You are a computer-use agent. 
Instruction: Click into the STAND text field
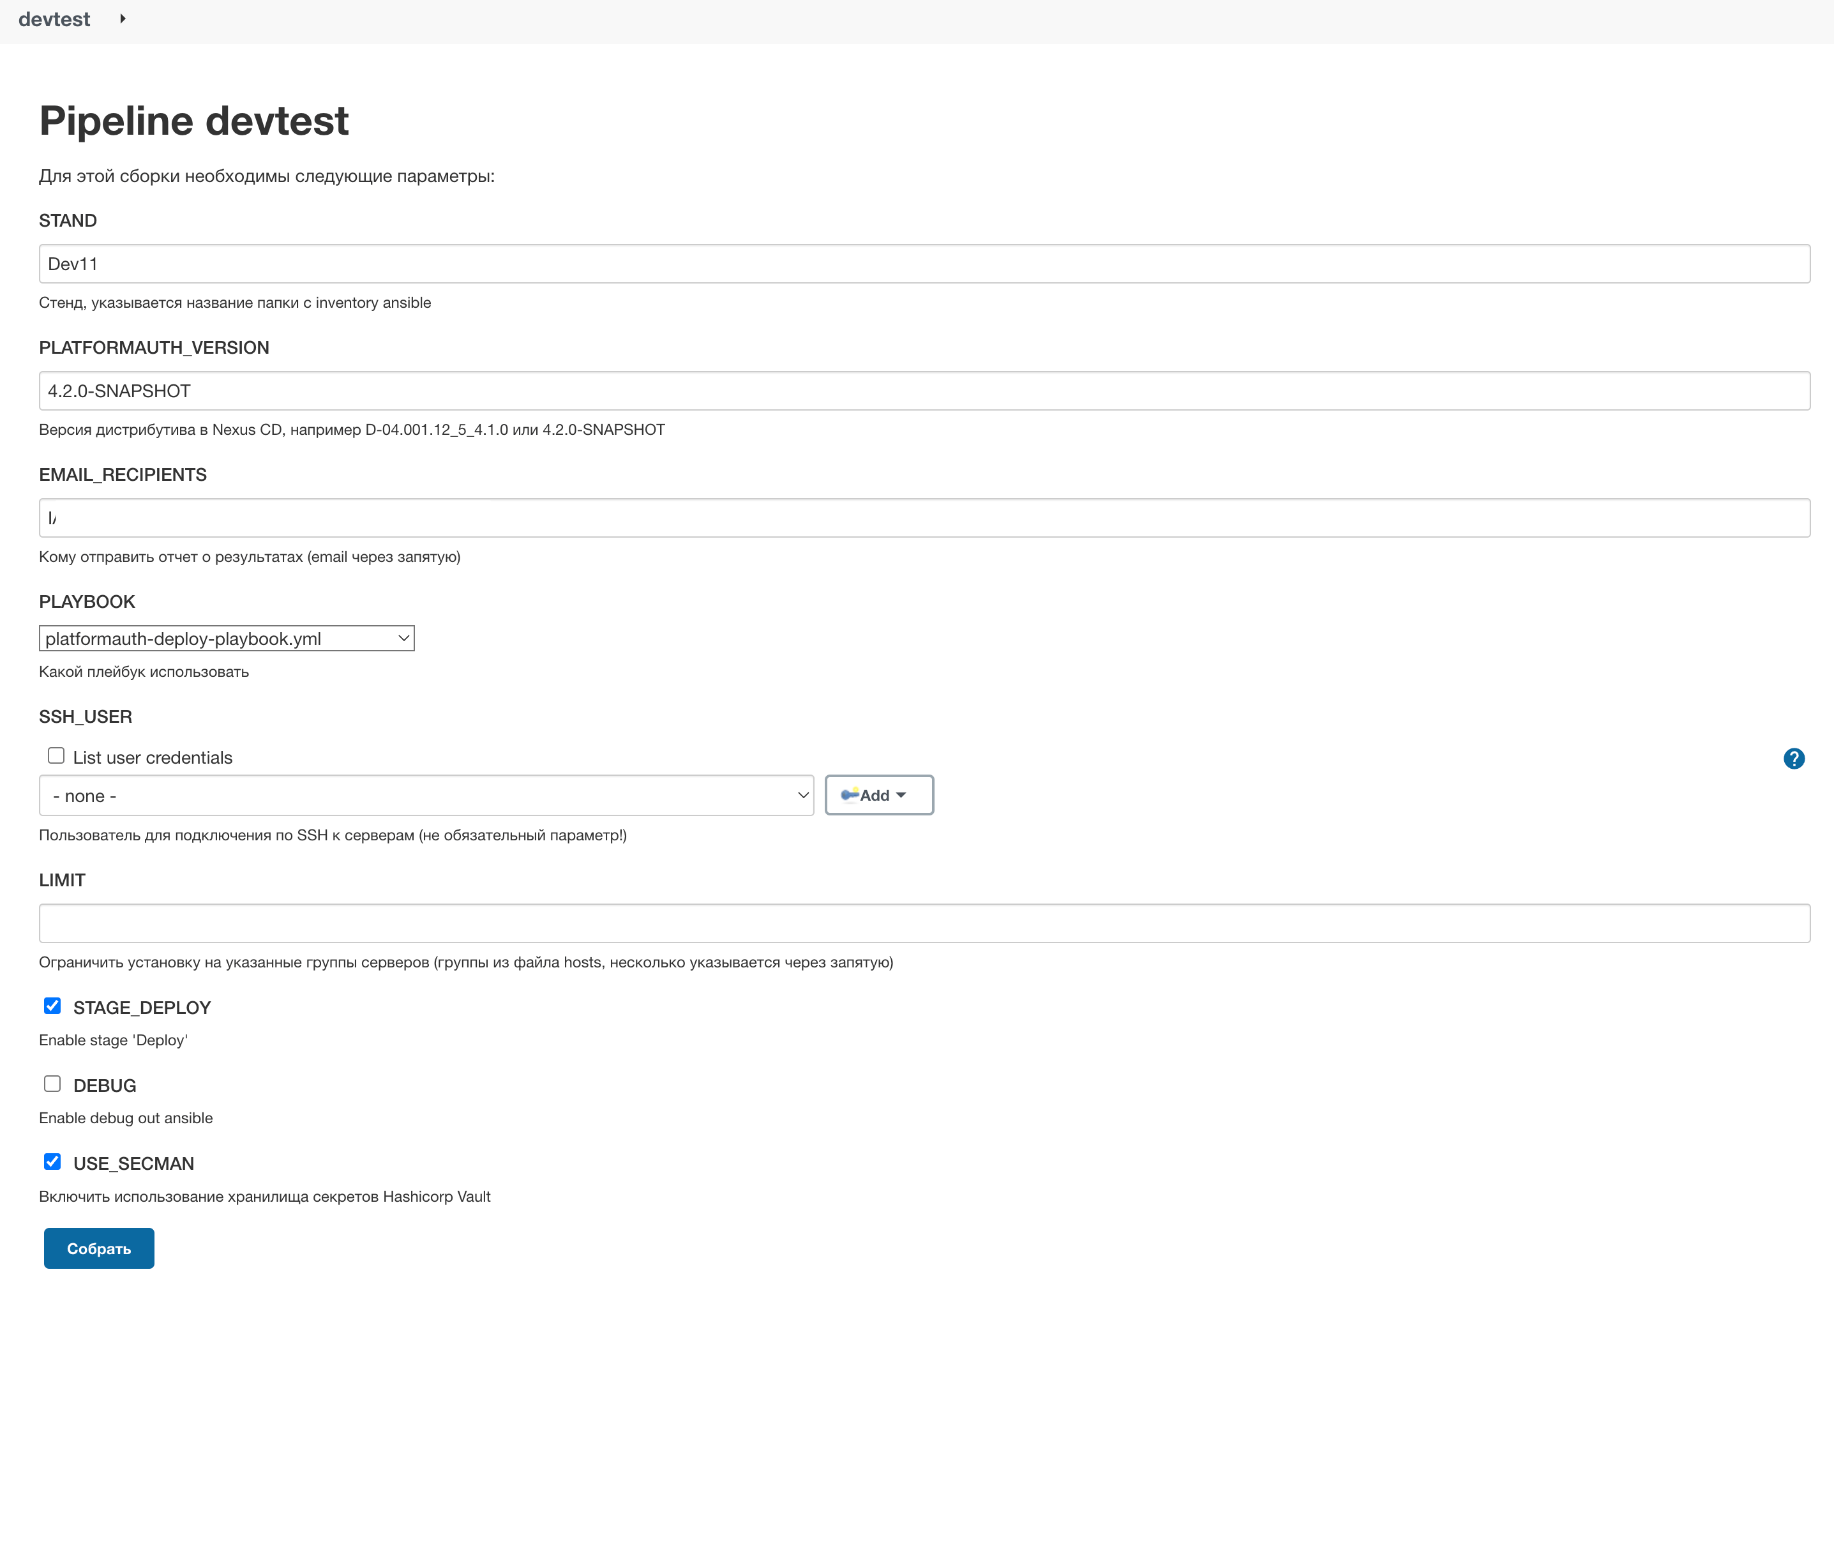click(x=924, y=264)
